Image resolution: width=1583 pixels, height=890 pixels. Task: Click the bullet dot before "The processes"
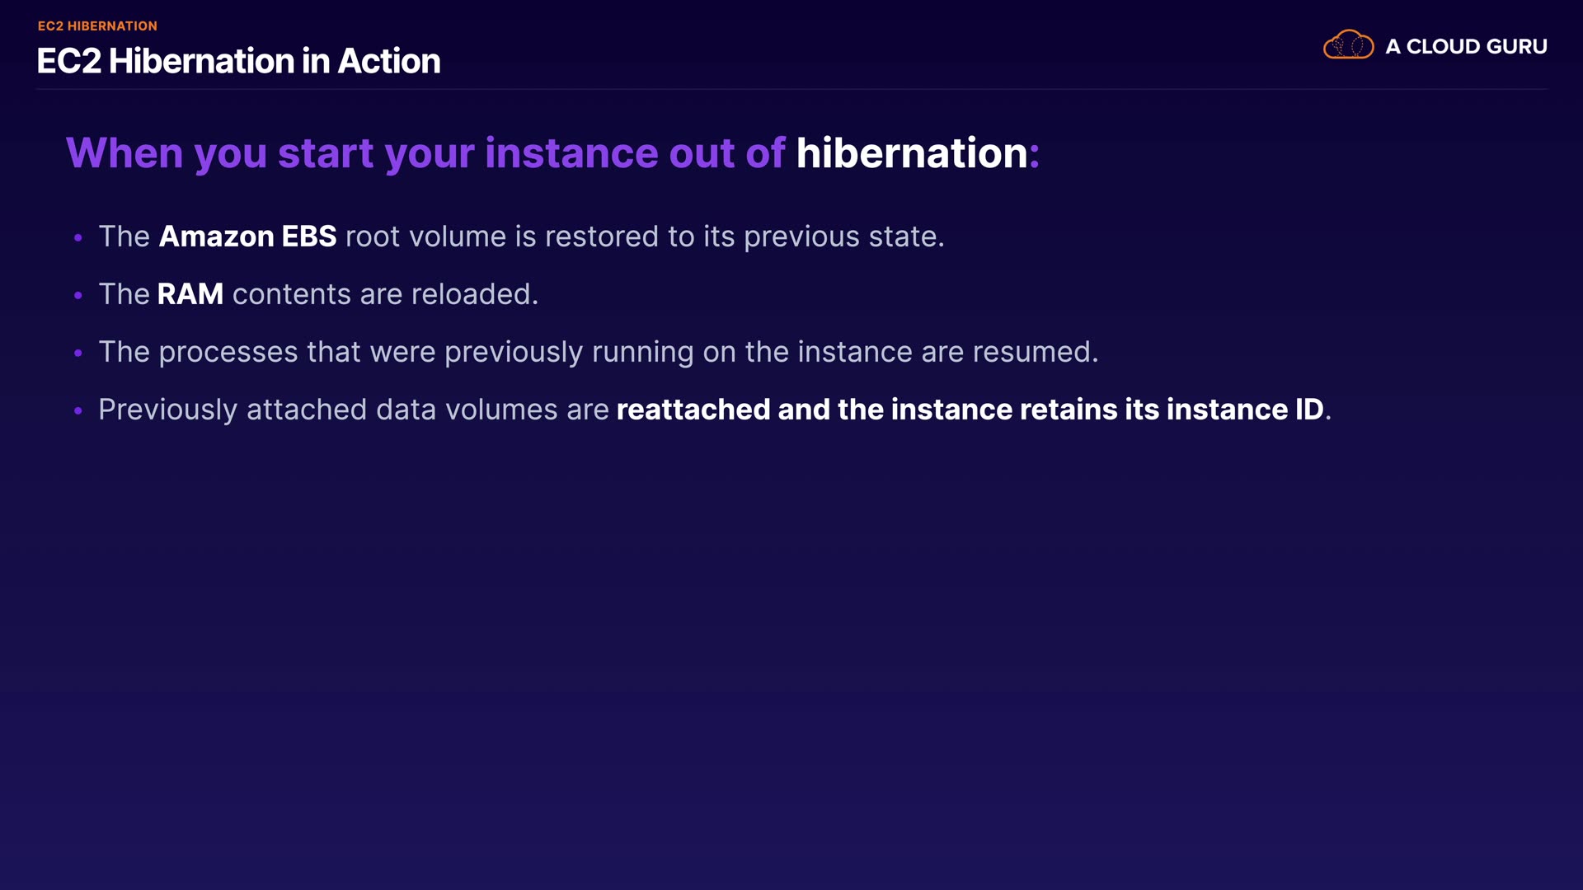[x=78, y=354]
